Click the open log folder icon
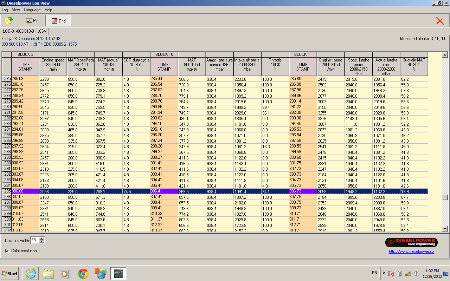The image size is (450, 281). pyautogui.click(x=9, y=21)
